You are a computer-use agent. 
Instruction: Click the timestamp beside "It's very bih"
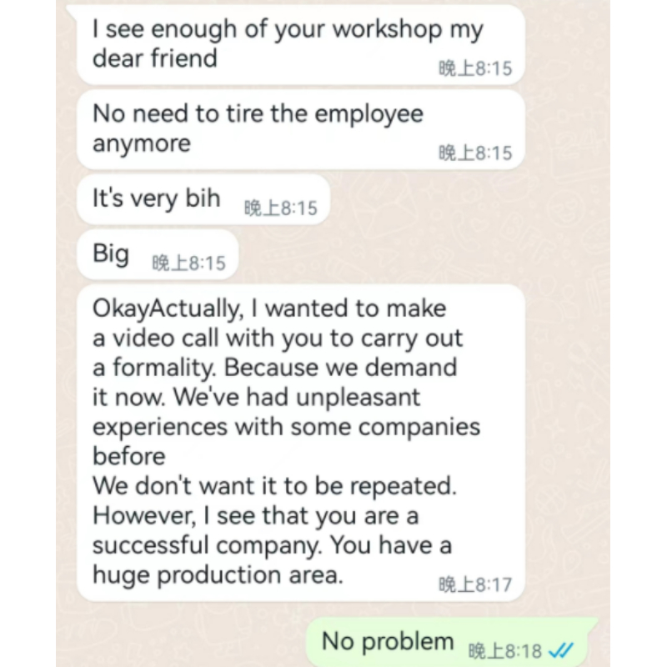coord(281,208)
